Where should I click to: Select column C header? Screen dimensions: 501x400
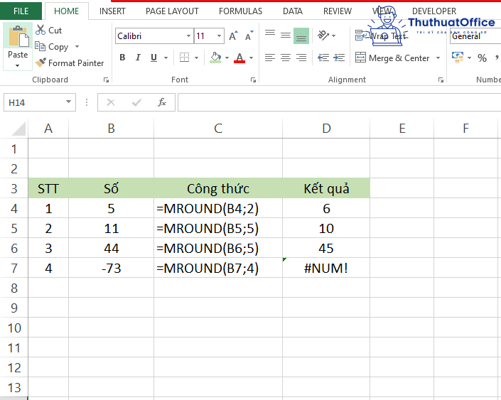[218, 129]
